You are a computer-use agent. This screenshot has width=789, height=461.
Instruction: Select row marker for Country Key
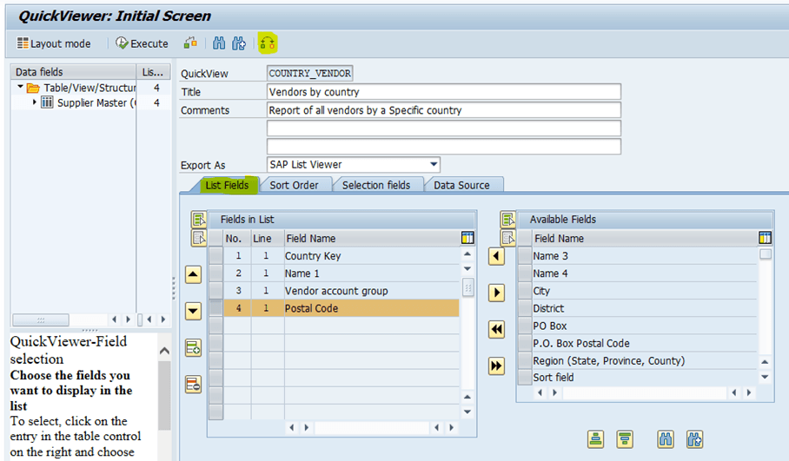tap(215, 256)
